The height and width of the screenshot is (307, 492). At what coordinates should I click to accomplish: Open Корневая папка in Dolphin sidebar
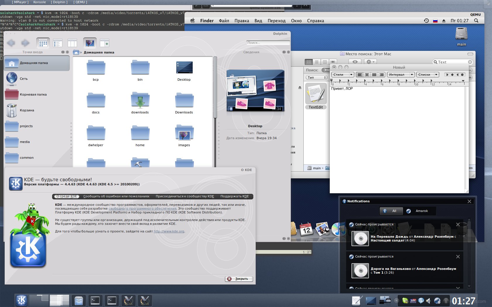click(37, 94)
